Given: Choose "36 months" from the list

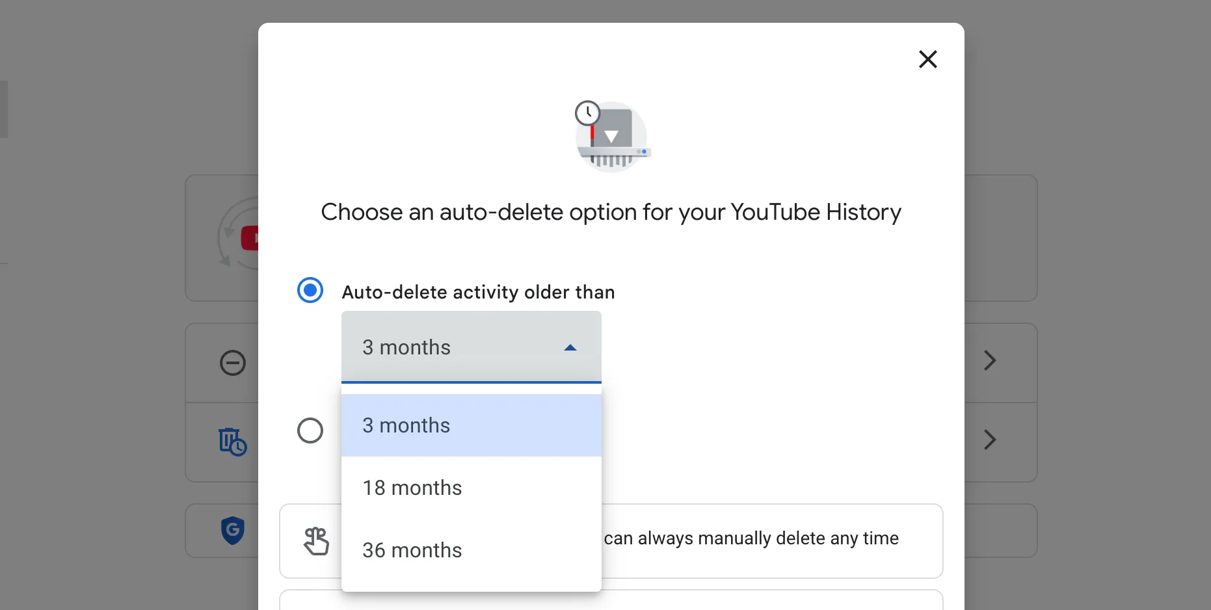Looking at the screenshot, I should (x=412, y=550).
